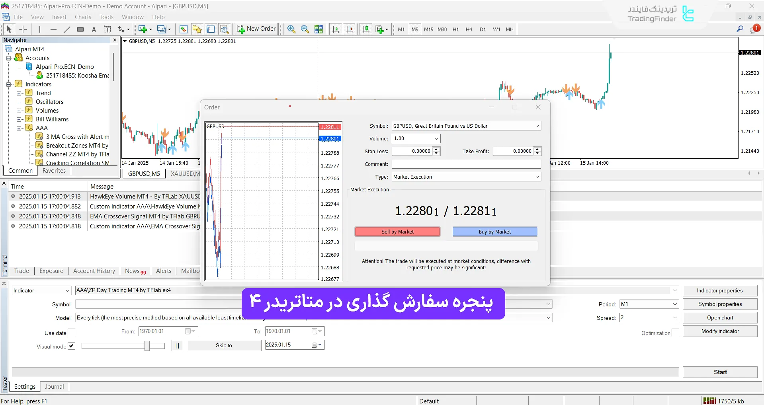The height and width of the screenshot is (405, 764).
Task: Select the Trendline drawing tool
Action: tap(67, 29)
